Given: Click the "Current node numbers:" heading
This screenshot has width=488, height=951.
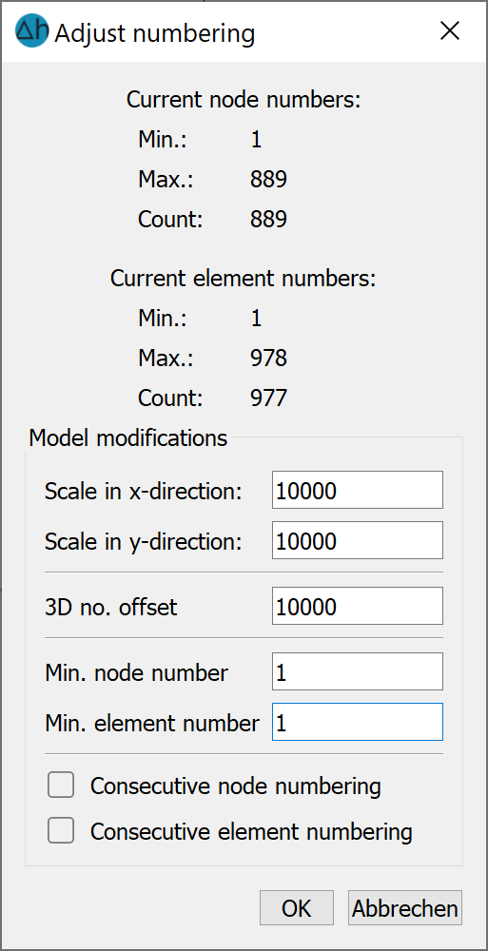Looking at the screenshot, I should tap(244, 100).
